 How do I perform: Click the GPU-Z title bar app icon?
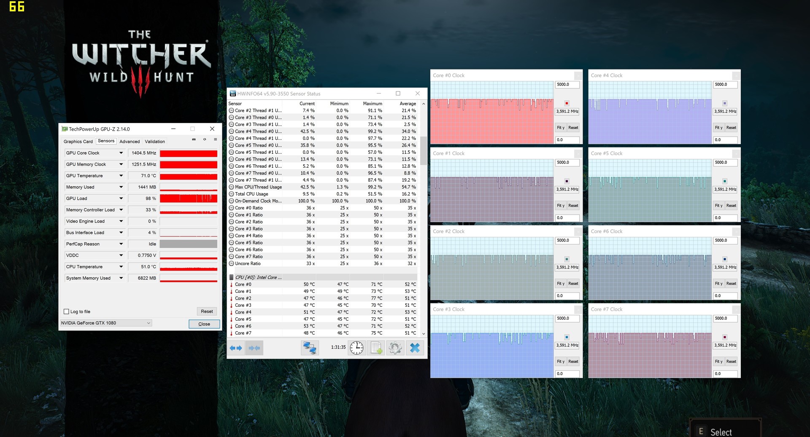65,129
